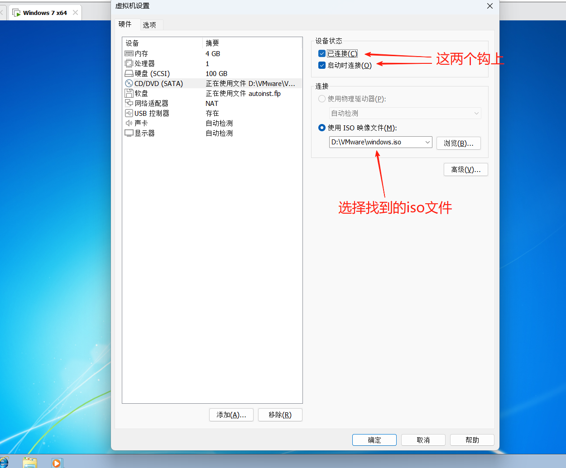This screenshot has height=468, width=566.
Task: Select the 硬盘 (SCSI) row label
Action: coord(152,73)
